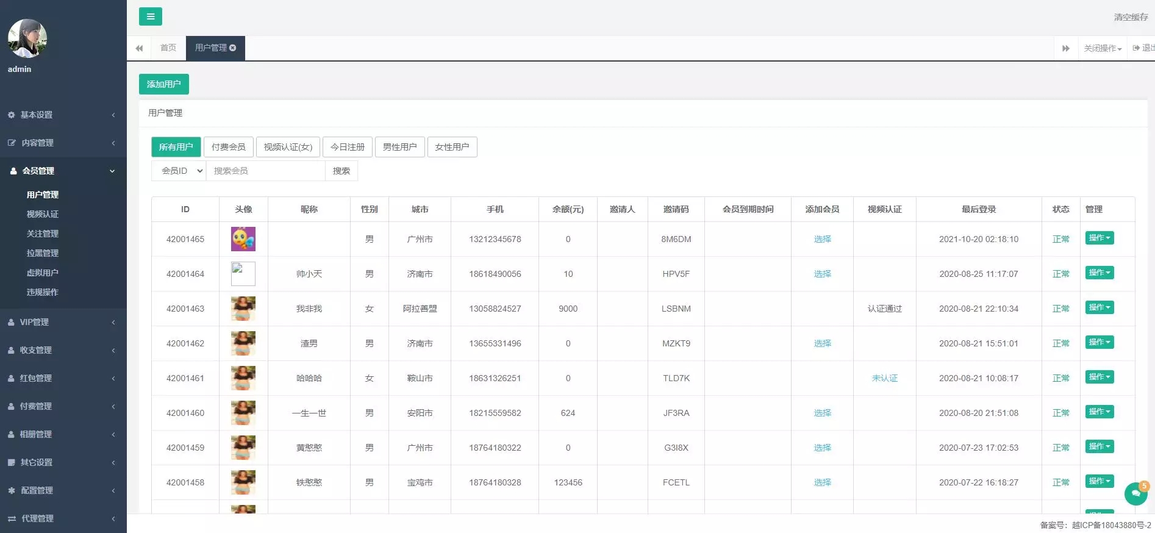Click the admin profile avatar
Screen dimensions: 1155x533
pos(27,38)
